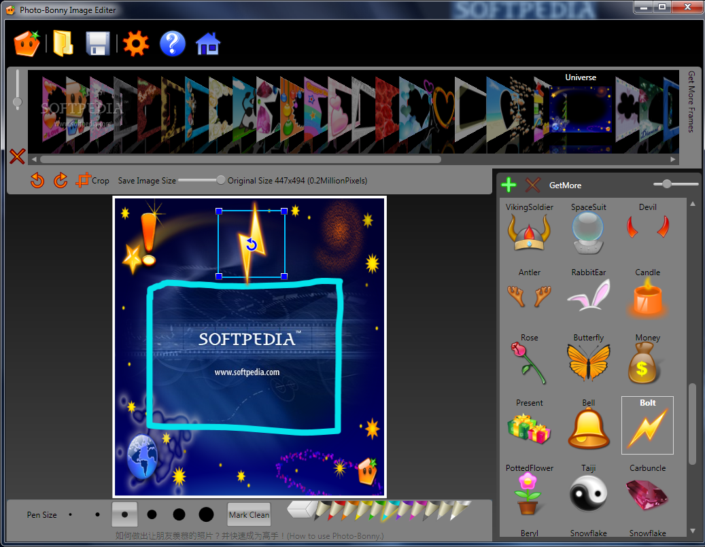
Task: Open help with the blue question mark
Action: [x=173, y=43]
